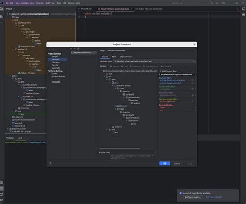The image size is (246, 204).
Task: Open the Navigate menu
Action: 25,3
